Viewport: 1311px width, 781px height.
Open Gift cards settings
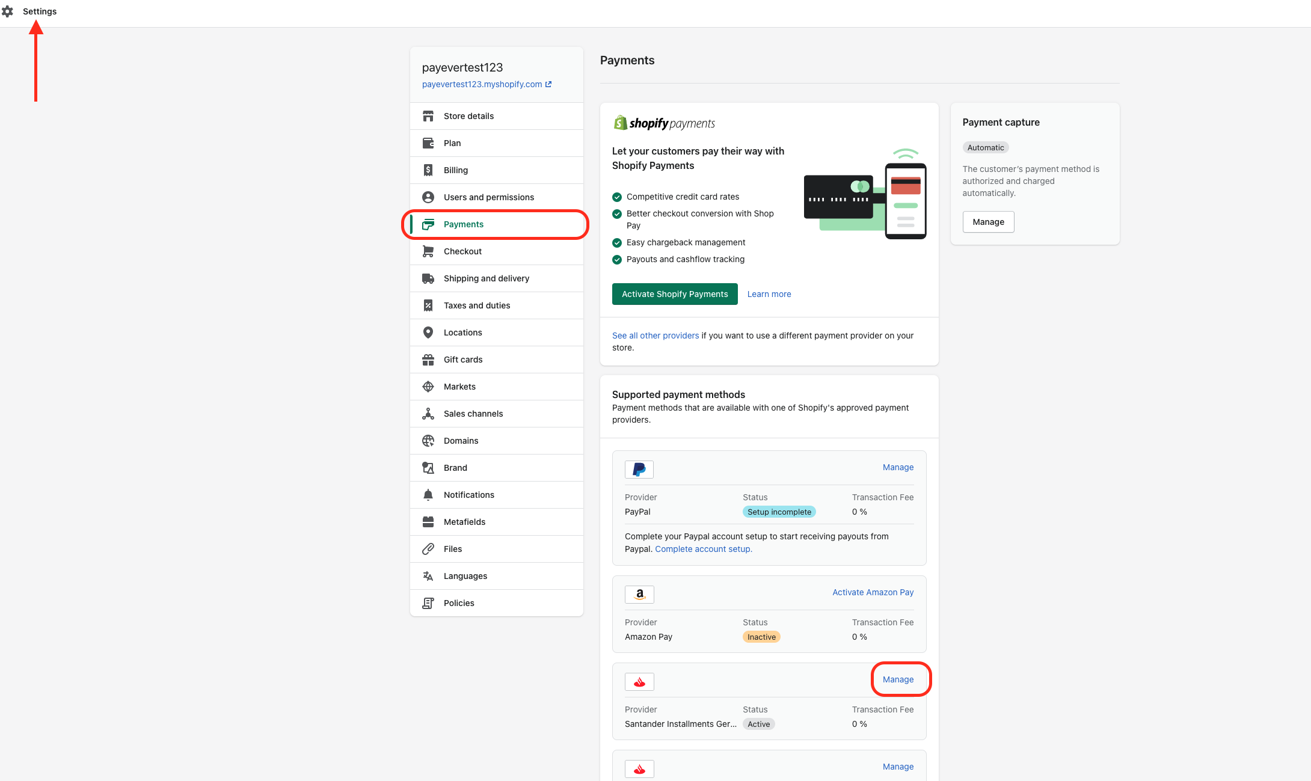497,360
